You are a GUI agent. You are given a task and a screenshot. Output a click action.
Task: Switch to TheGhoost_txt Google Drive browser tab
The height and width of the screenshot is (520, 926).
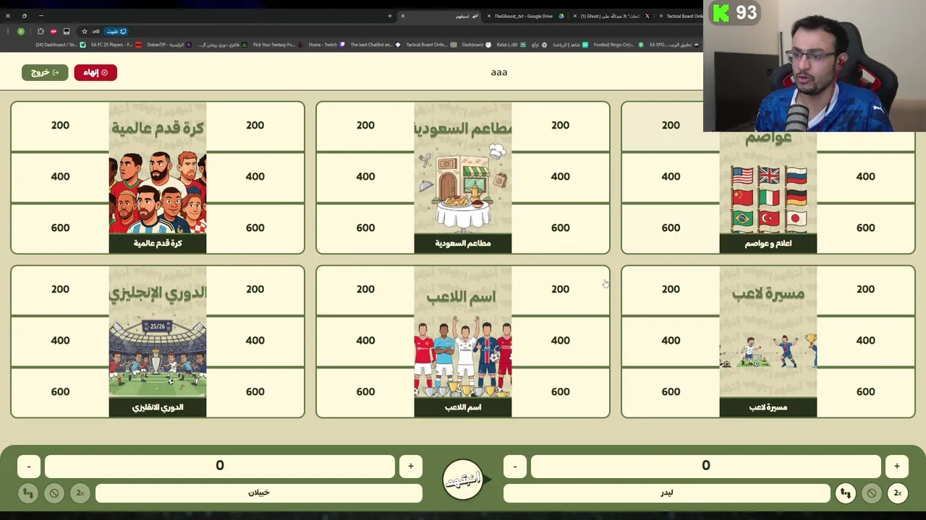pos(526,16)
